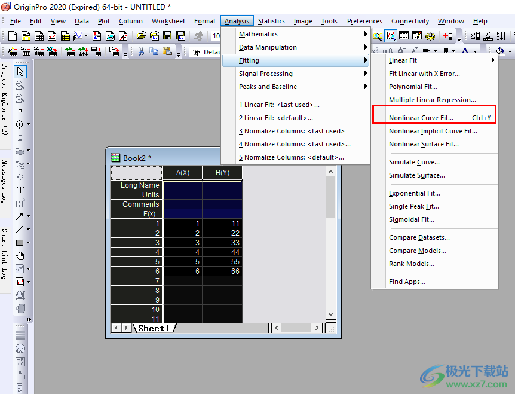Open the fill color bucket dropdown arrow
Image resolution: width=515 pixels, height=394 pixels.
[x=510, y=51]
